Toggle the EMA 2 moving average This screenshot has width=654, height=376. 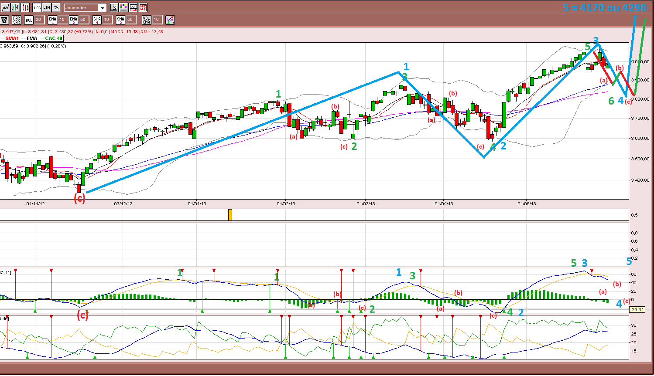tap(73, 20)
